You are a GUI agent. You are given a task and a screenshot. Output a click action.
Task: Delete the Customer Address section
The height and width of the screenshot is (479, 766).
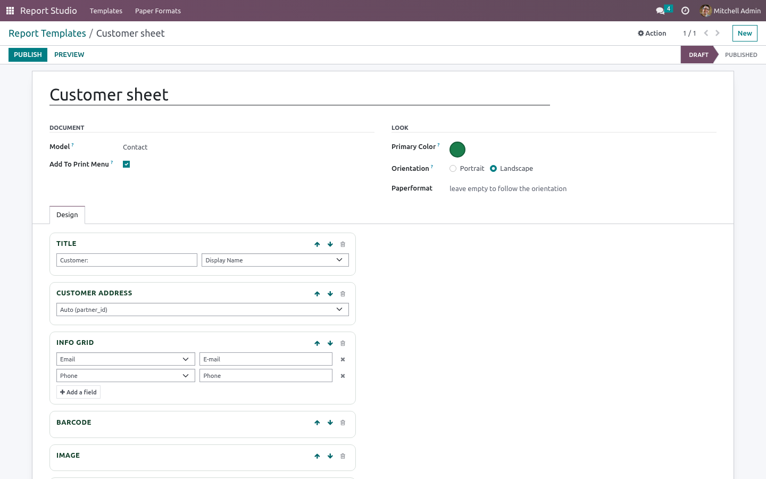click(343, 294)
